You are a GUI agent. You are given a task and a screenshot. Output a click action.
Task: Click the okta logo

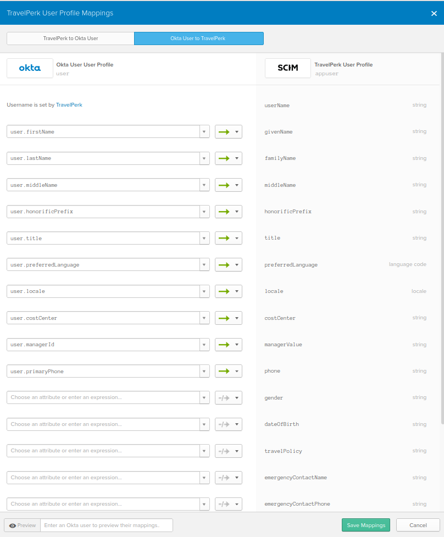tap(30, 68)
